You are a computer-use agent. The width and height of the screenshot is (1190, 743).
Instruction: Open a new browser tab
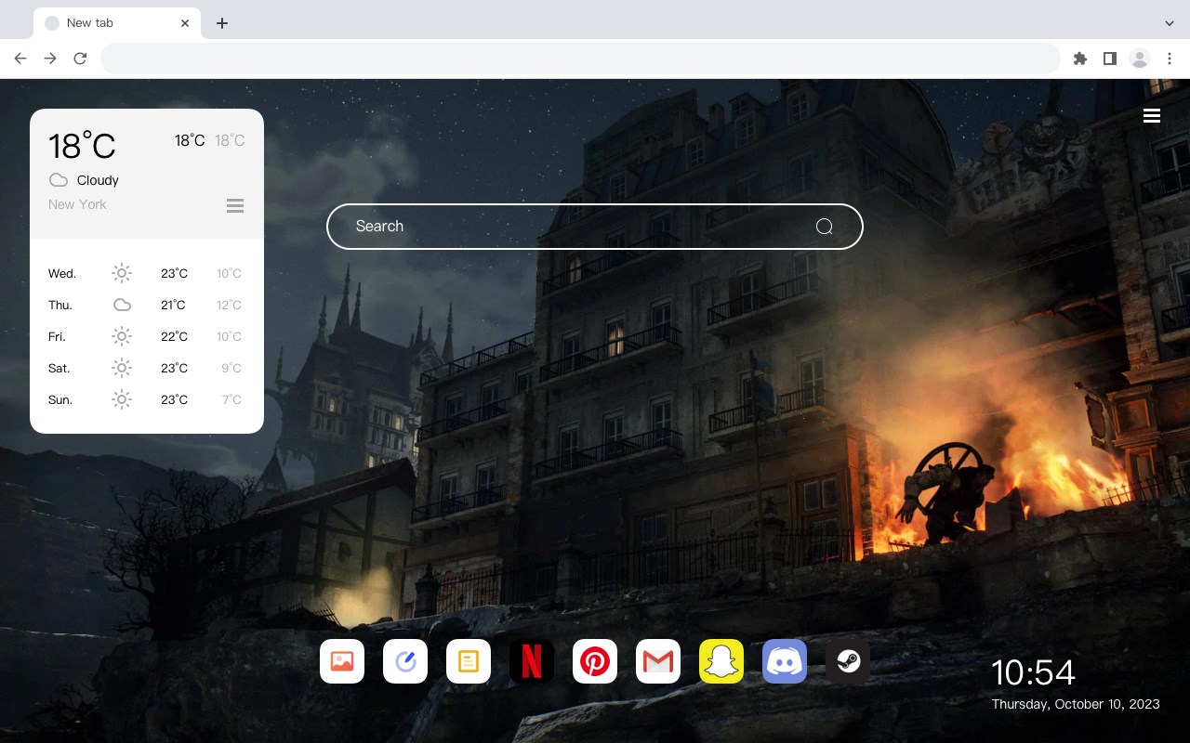pyautogui.click(x=221, y=23)
